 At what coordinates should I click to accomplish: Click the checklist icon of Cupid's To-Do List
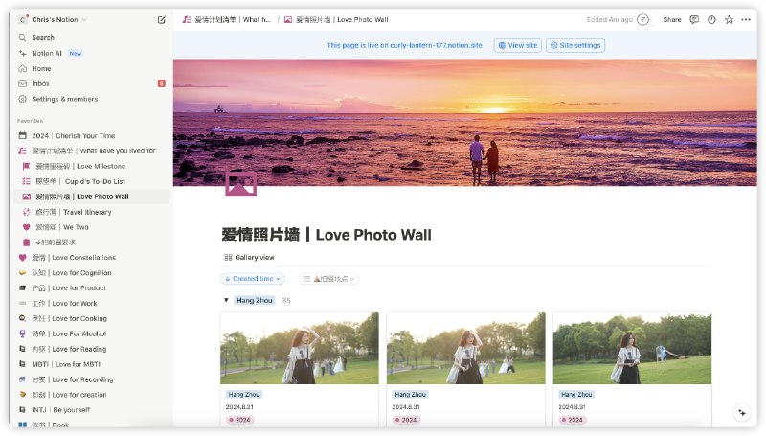[27, 181]
